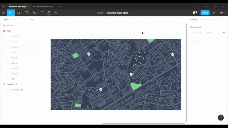Click the top-left map pin on canvas
Viewport: 228px width, 128px height.
89,54
